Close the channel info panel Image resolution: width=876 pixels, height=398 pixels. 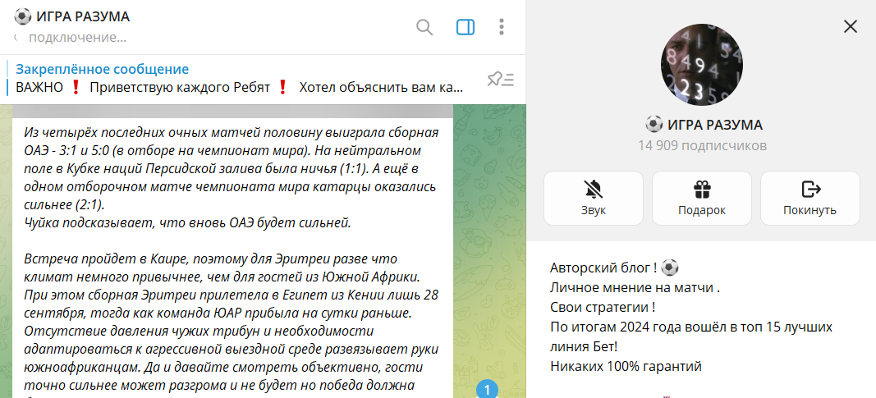[x=851, y=26]
